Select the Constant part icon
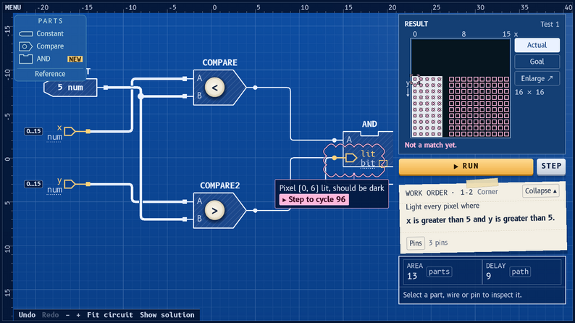The height and width of the screenshot is (323, 575). [25, 34]
